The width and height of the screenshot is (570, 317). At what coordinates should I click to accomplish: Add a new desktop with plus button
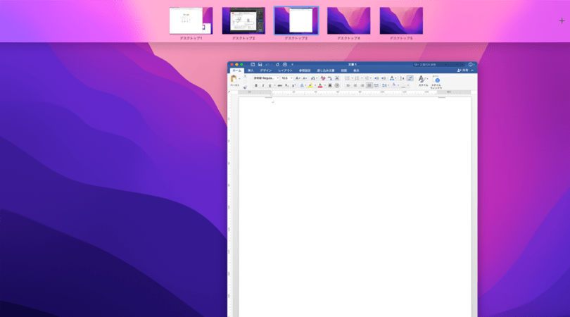tap(562, 20)
